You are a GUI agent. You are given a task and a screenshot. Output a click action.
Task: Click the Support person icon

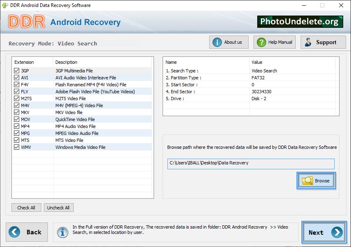pyautogui.click(x=308, y=42)
